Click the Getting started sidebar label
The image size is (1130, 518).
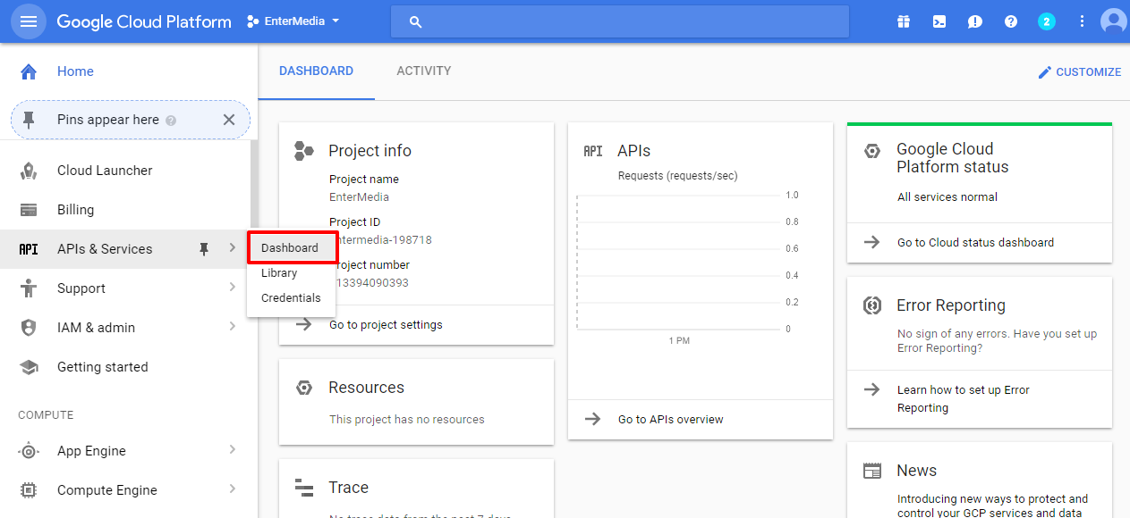tap(103, 367)
